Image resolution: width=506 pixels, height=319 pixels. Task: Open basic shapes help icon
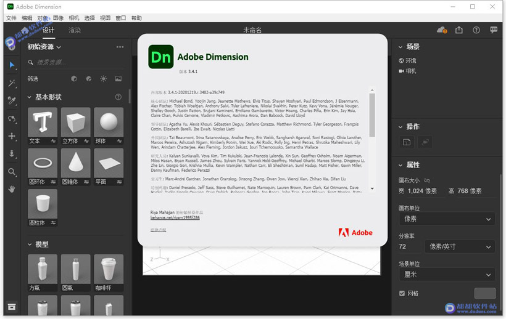(118, 97)
